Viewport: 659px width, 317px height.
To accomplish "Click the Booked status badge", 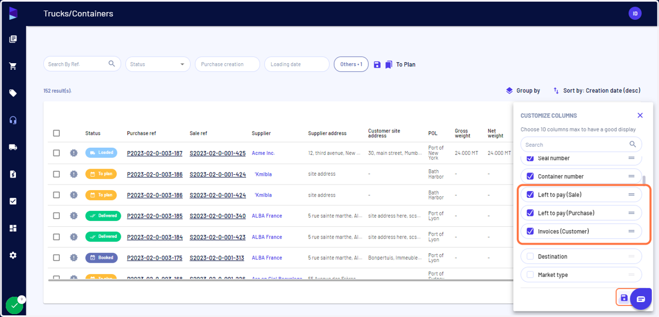I will [102, 257].
